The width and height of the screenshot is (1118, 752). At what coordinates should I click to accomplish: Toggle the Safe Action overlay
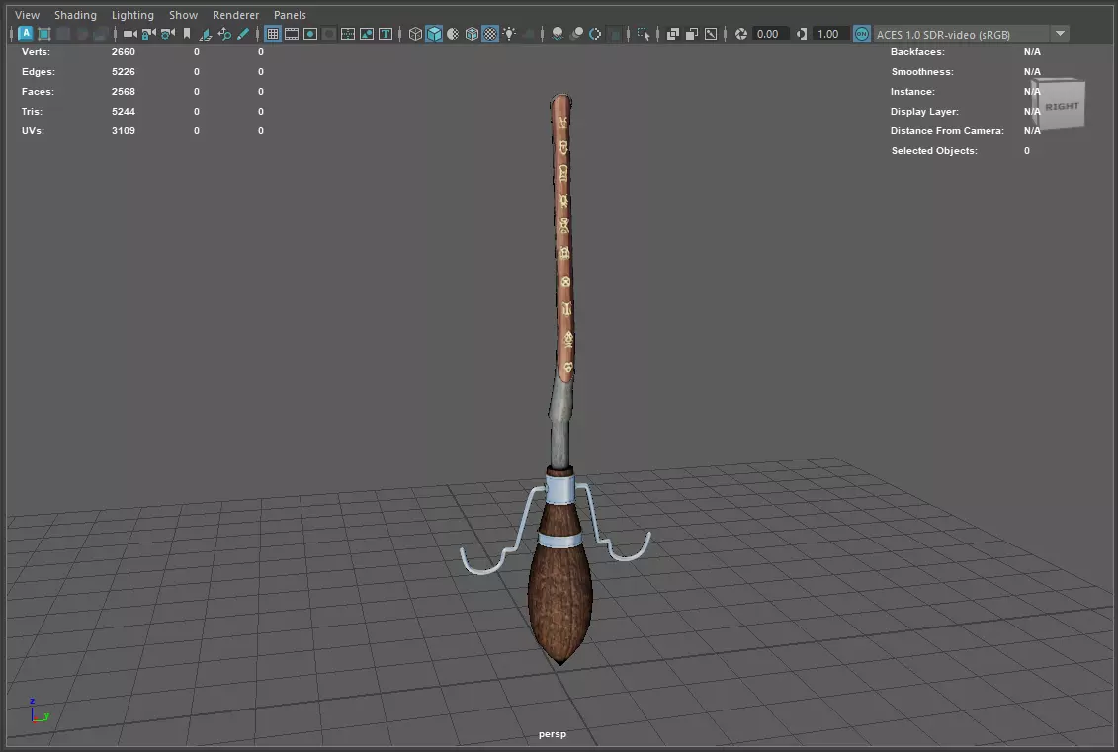tap(367, 34)
